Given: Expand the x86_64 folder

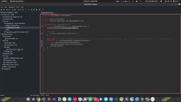Looking at the screenshot, I should tap(4, 52).
